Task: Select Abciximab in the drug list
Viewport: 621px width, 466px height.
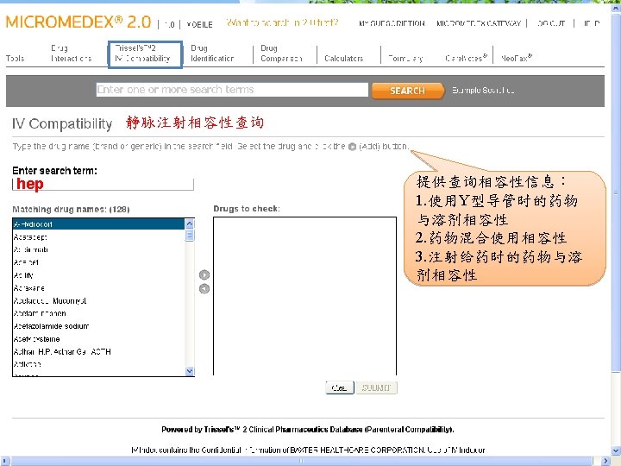Action: [98, 249]
